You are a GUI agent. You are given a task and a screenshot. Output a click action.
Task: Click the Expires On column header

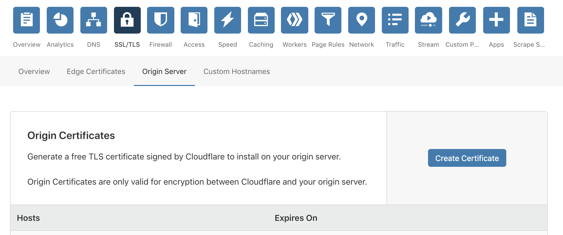296,218
